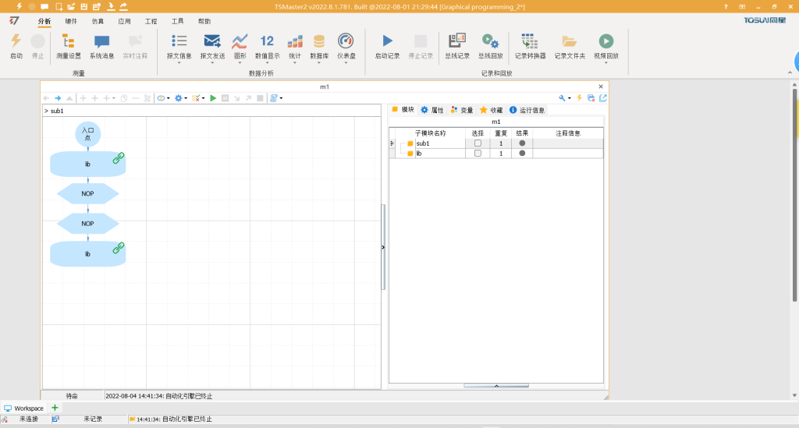Open the 系统消息 system messages window
This screenshot has width=799, height=428.
101,42
